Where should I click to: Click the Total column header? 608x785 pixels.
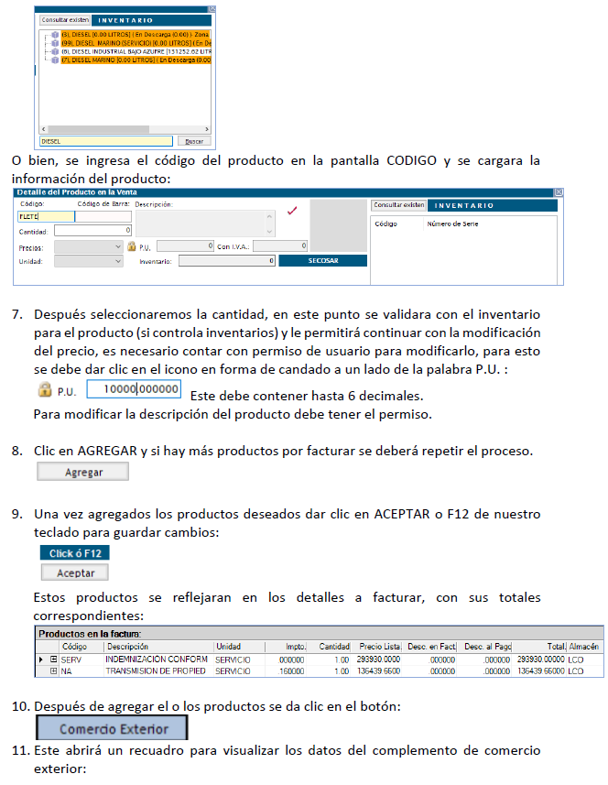[x=539, y=647]
